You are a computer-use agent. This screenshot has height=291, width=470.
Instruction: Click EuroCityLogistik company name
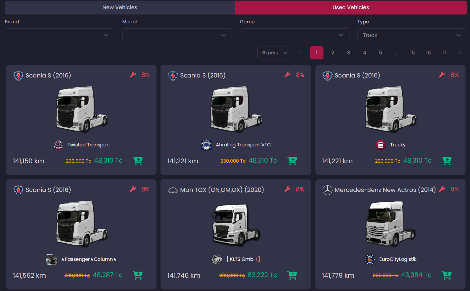(398, 259)
